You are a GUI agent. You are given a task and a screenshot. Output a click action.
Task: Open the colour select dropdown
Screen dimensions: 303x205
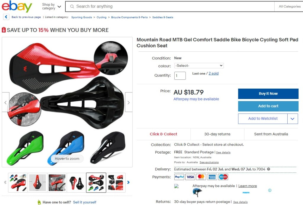pyautogui.click(x=199, y=66)
